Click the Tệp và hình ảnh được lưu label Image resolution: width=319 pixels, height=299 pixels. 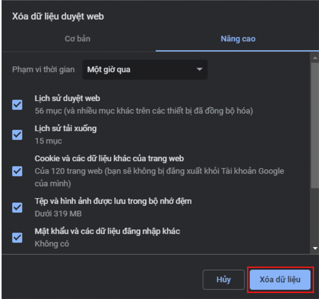tap(113, 201)
